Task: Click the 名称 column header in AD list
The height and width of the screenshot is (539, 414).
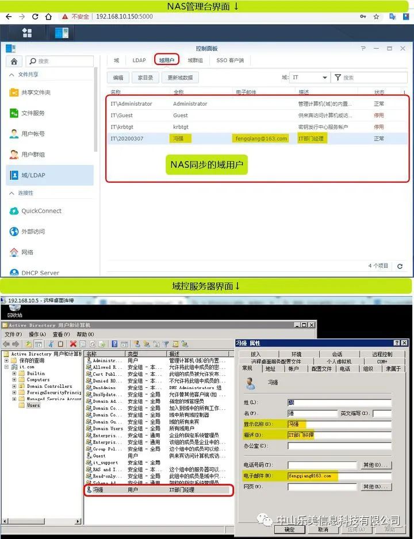Action: click(x=105, y=354)
